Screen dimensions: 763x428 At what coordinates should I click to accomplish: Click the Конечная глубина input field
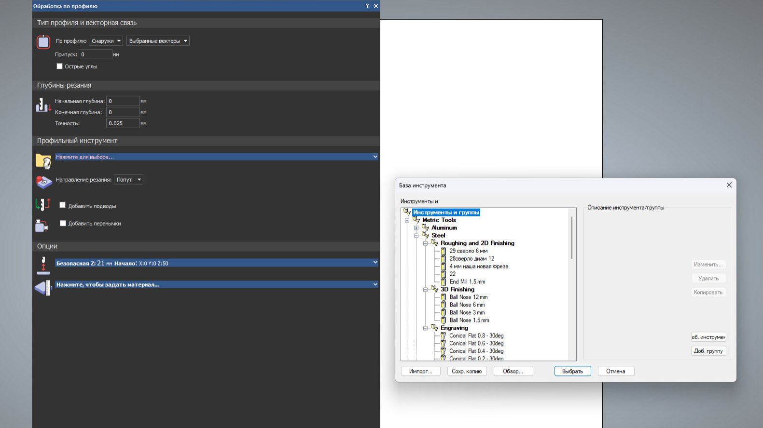(x=123, y=112)
